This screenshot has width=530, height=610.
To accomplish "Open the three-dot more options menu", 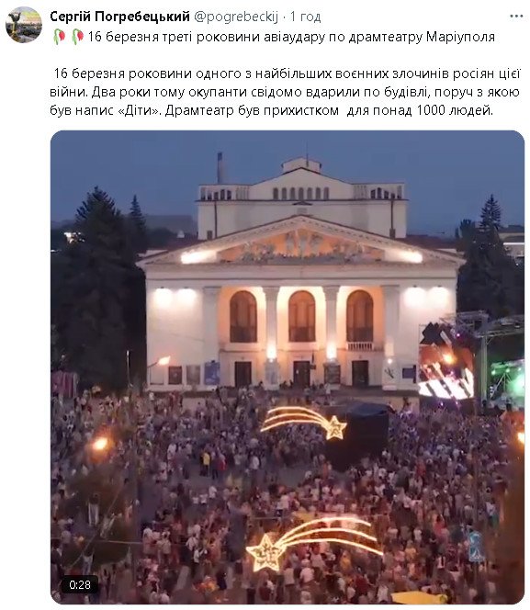I will [516, 17].
